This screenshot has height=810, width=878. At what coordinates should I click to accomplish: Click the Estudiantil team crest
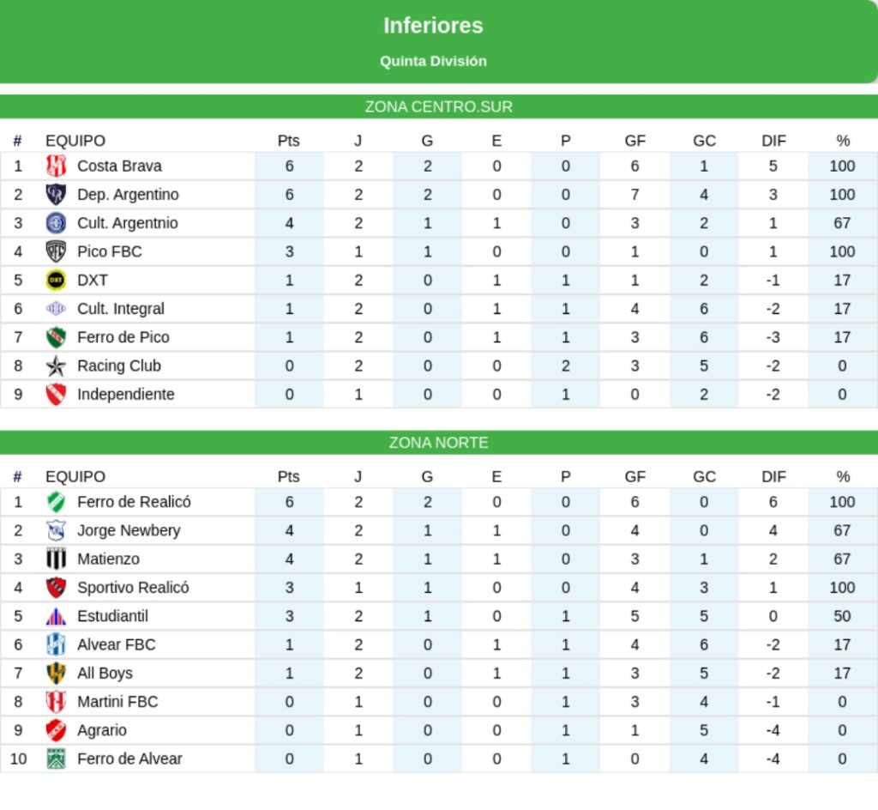[56, 616]
